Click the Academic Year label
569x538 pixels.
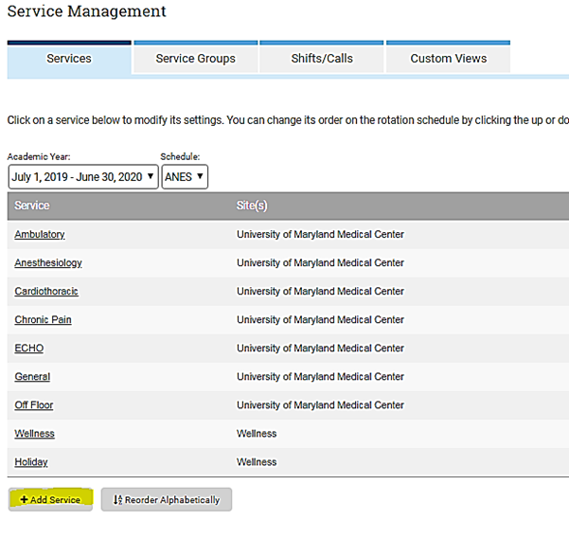[39, 157]
